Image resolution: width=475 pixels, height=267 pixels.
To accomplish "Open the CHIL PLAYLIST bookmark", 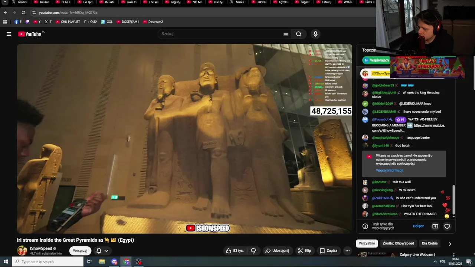I will [x=68, y=22].
